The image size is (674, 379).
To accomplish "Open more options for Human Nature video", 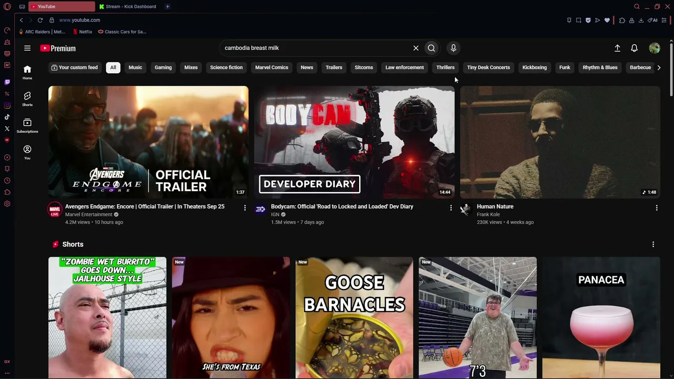I will [657, 208].
